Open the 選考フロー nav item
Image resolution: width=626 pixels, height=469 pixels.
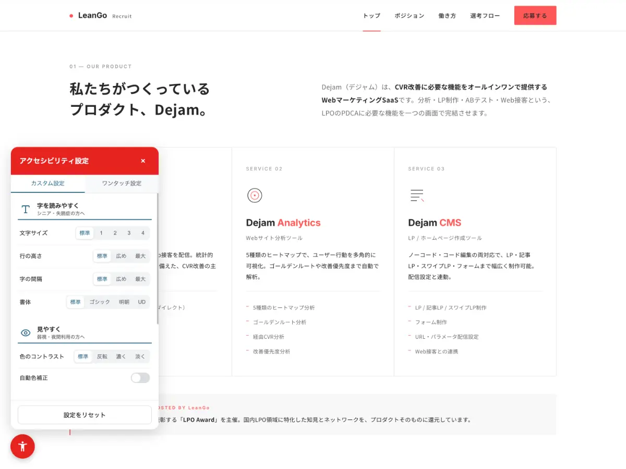[x=485, y=16]
